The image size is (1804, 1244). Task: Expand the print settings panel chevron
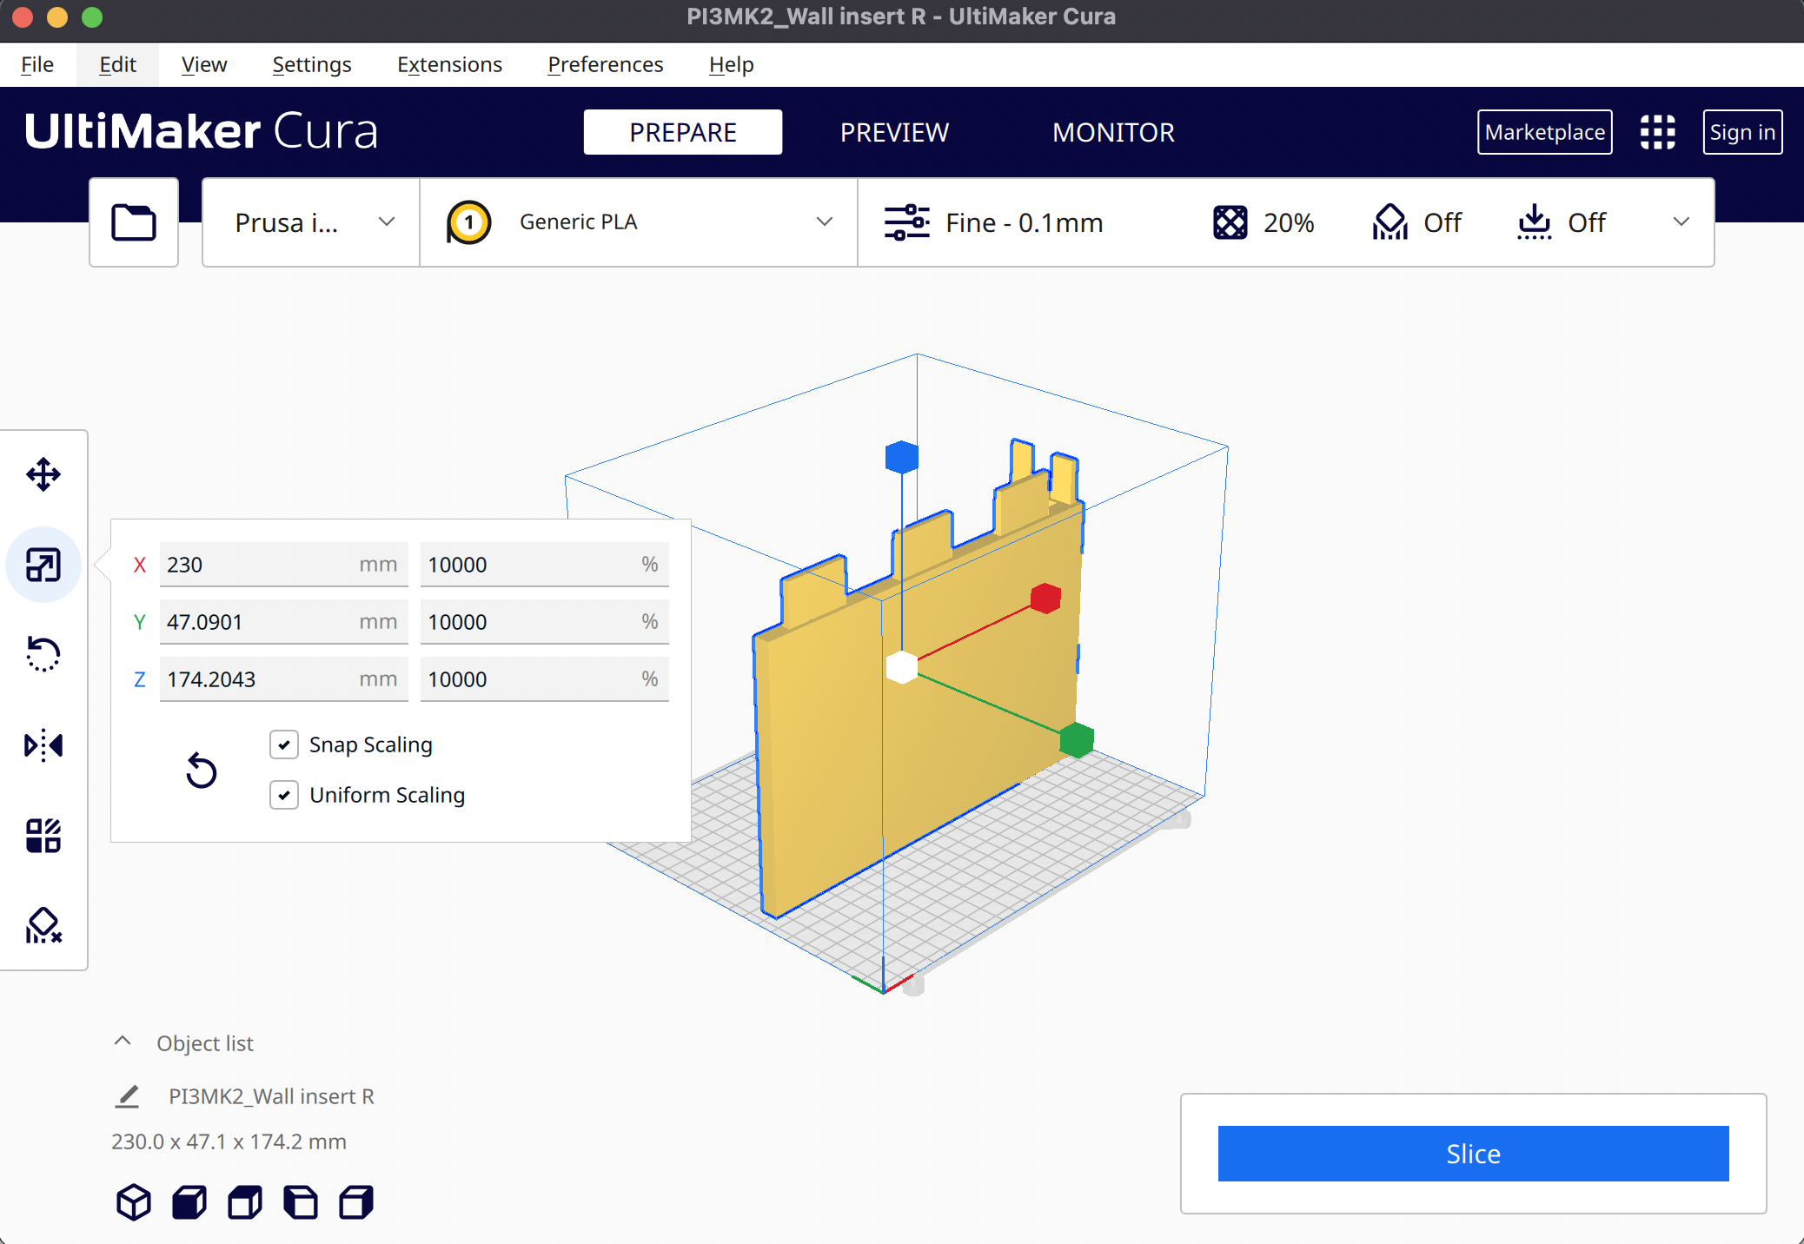(1681, 222)
